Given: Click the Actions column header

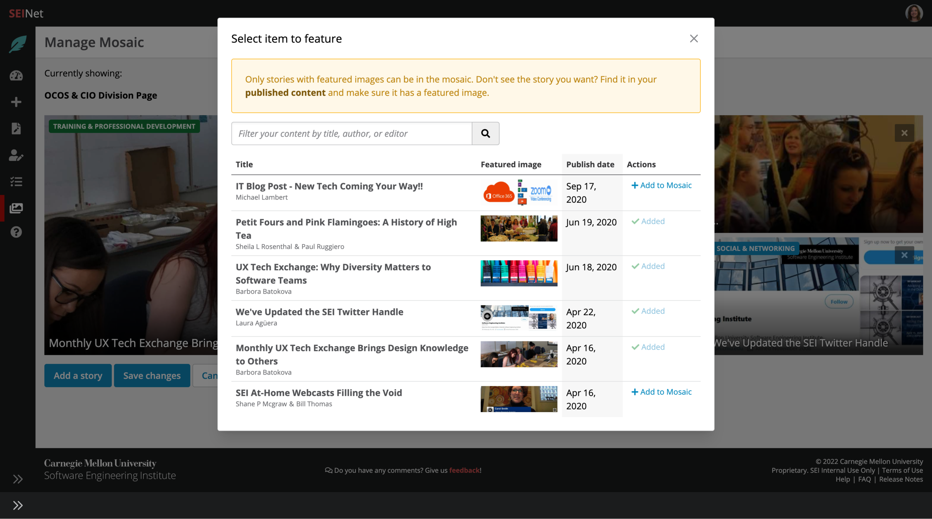Looking at the screenshot, I should click(x=641, y=164).
